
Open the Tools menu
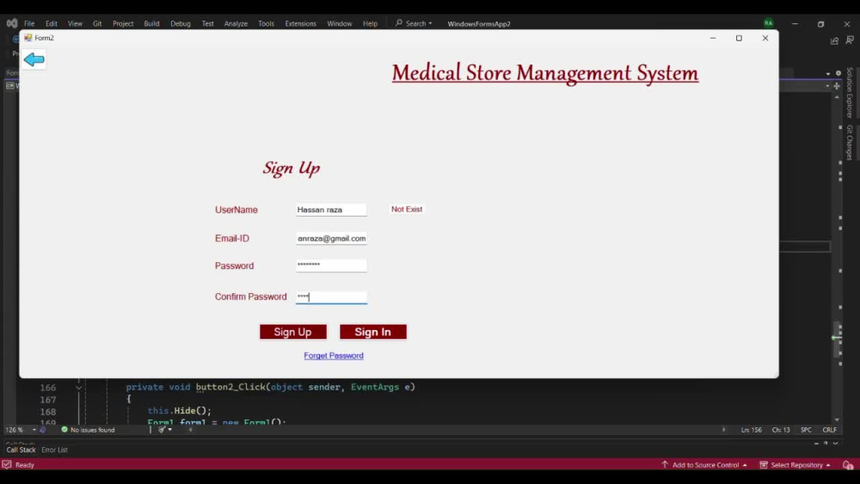click(x=266, y=23)
